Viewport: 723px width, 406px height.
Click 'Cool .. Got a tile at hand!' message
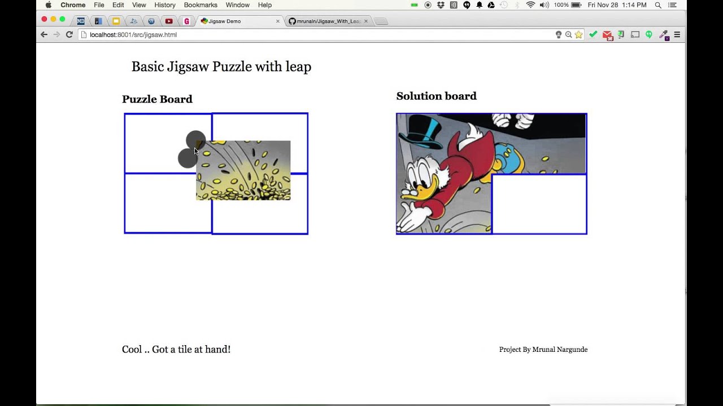tap(176, 350)
